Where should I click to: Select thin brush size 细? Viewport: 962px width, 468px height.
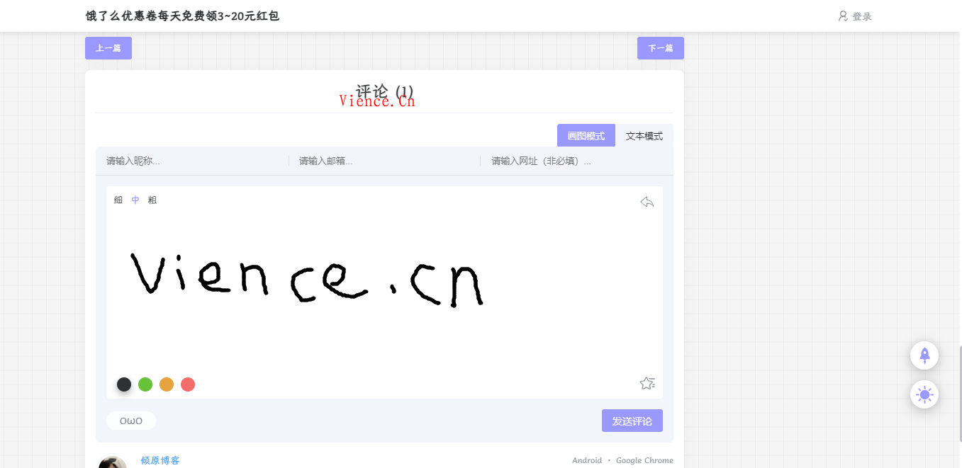coord(118,200)
